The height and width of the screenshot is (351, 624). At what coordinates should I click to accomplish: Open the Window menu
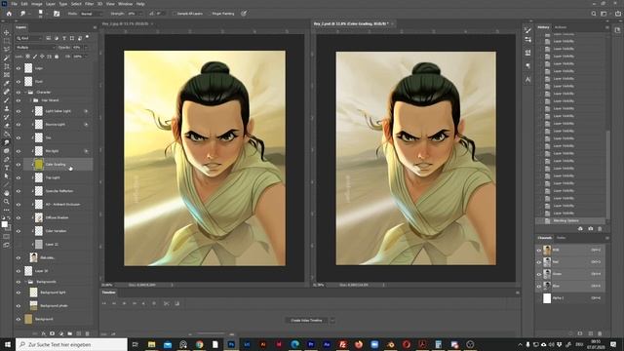[125, 4]
